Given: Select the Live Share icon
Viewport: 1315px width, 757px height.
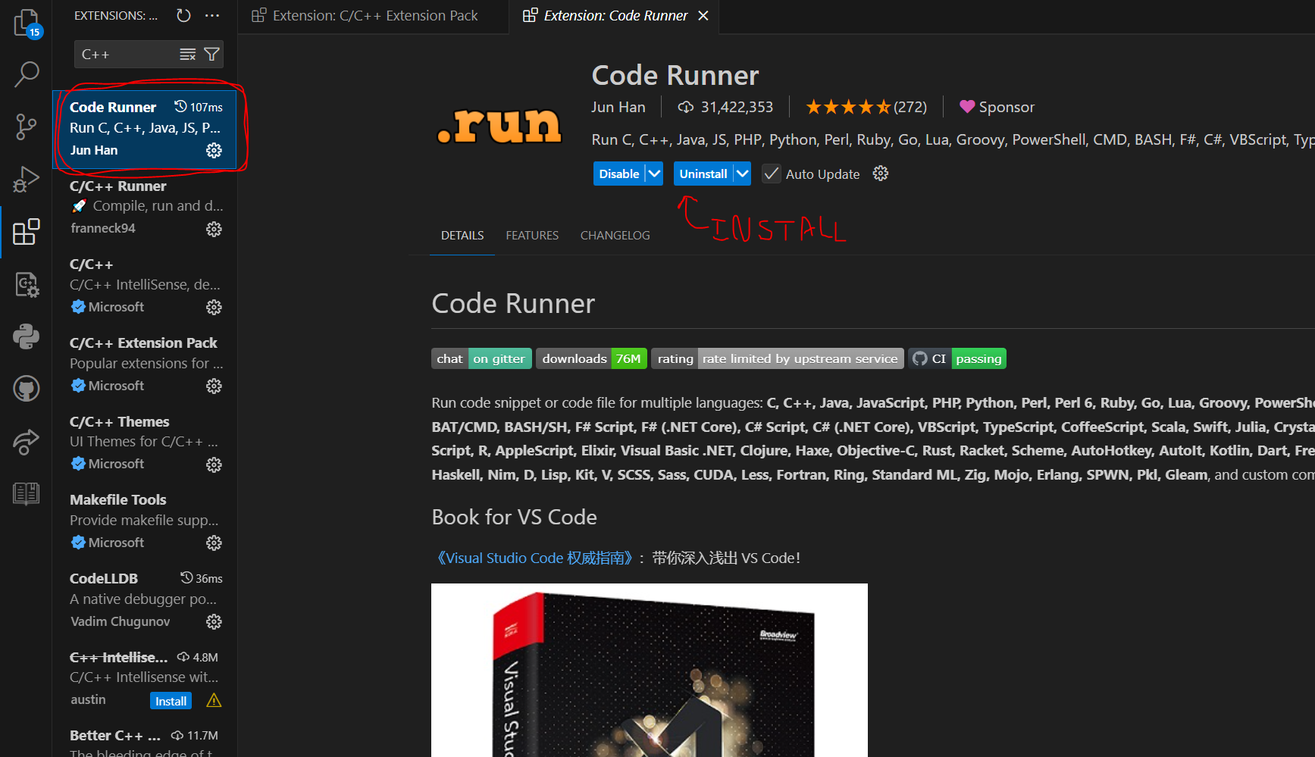Looking at the screenshot, I should [26, 442].
